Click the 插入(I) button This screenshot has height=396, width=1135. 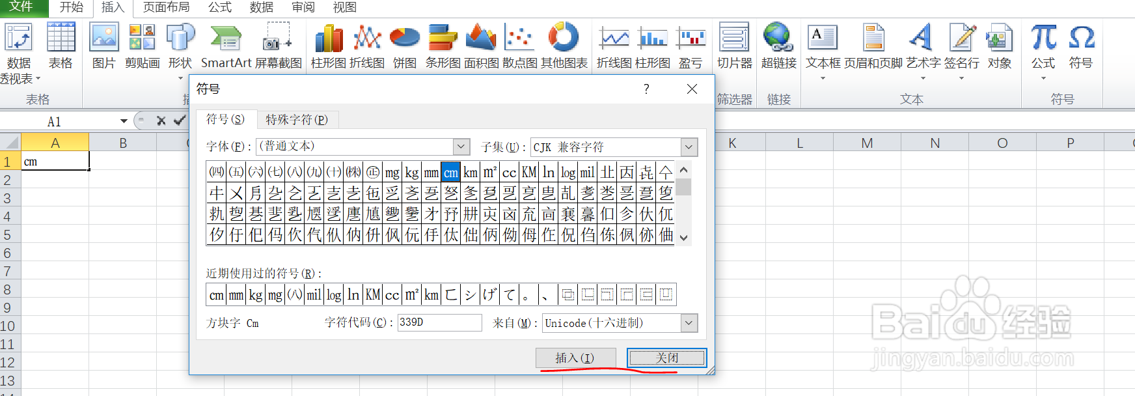tap(575, 358)
